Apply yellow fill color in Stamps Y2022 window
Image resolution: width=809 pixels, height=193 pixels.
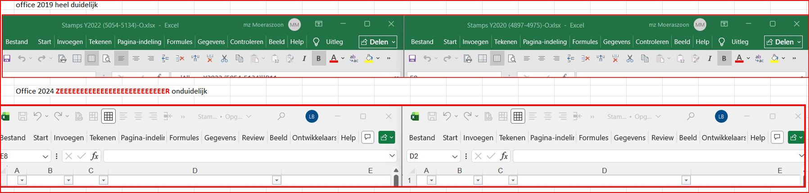pyautogui.click(x=369, y=58)
